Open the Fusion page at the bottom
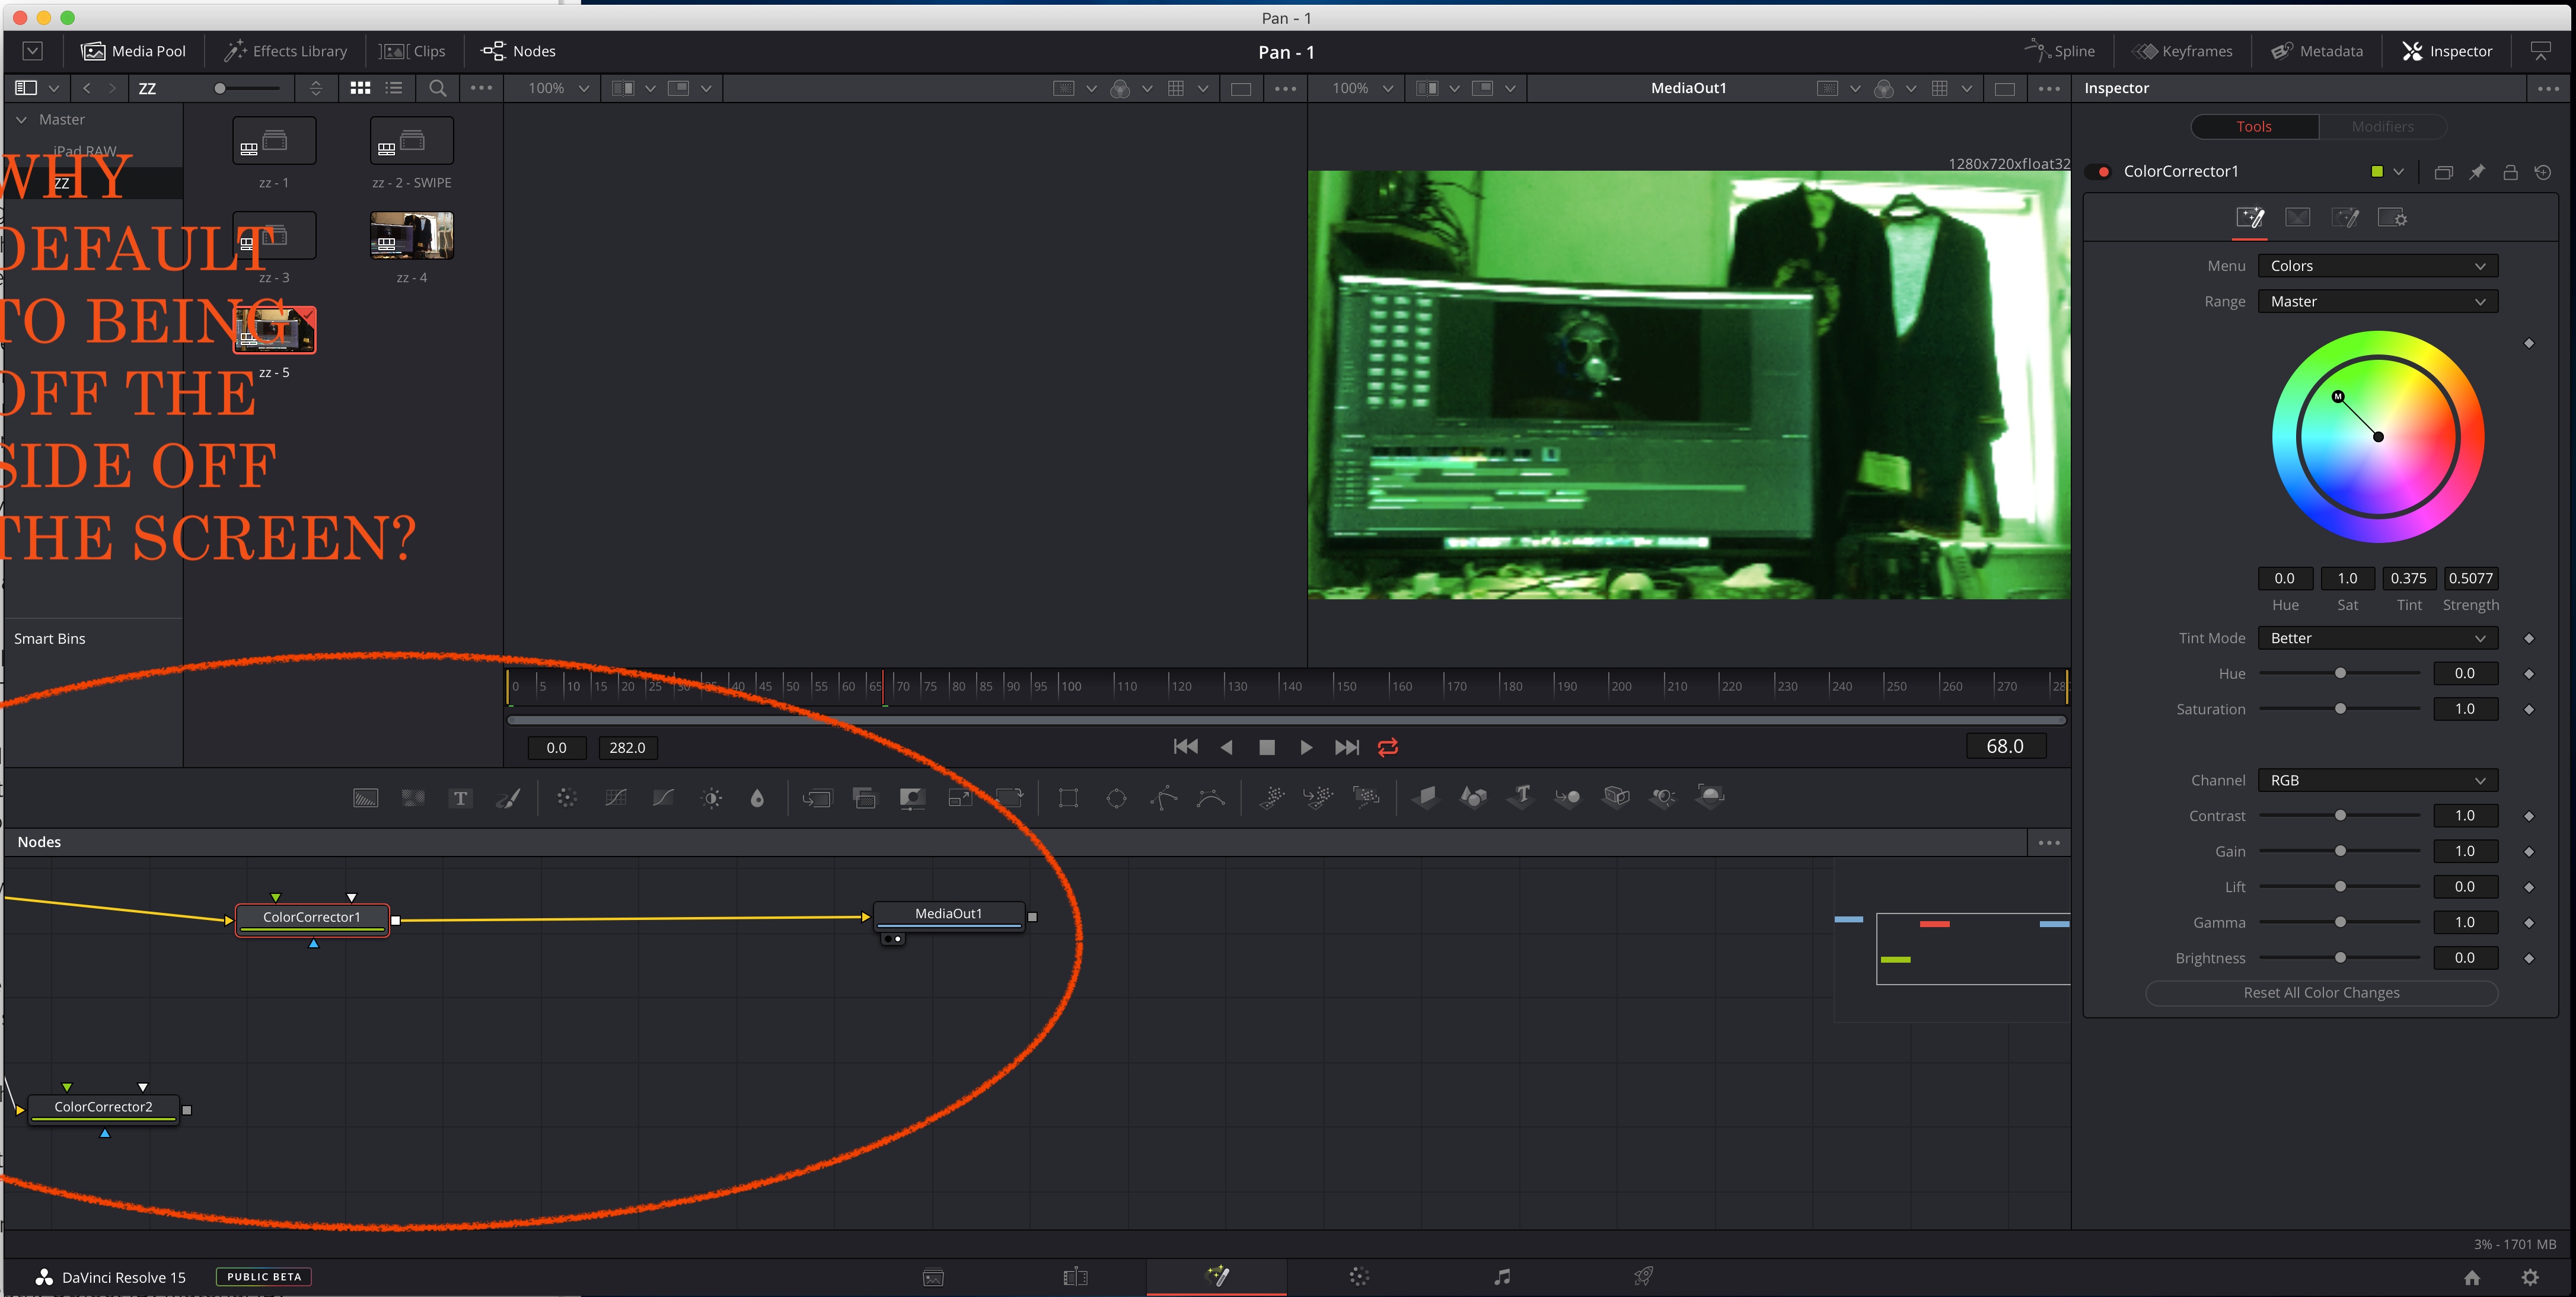The image size is (2576, 1297). (1217, 1276)
